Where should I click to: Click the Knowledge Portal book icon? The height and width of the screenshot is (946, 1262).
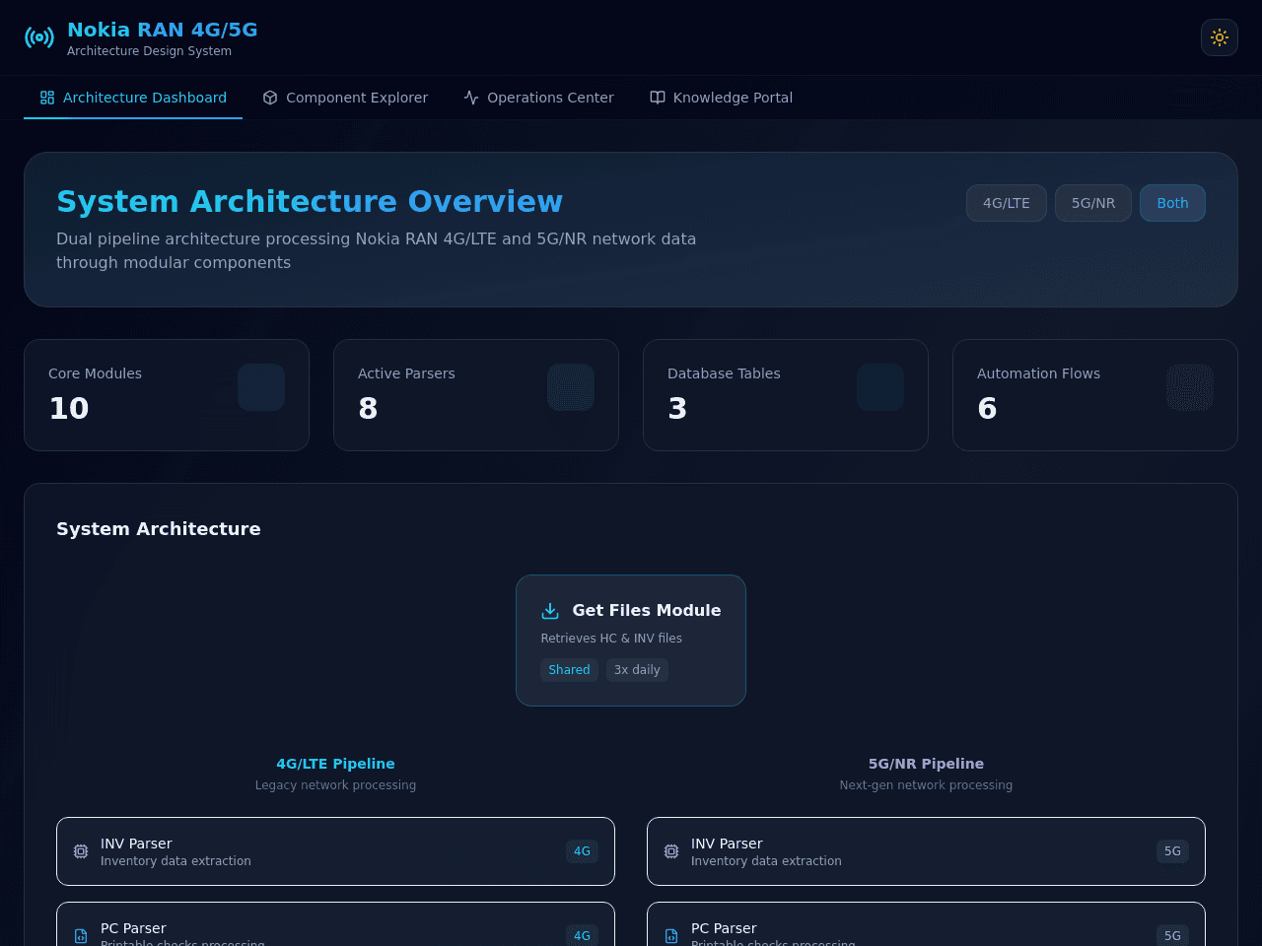click(658, 98)
